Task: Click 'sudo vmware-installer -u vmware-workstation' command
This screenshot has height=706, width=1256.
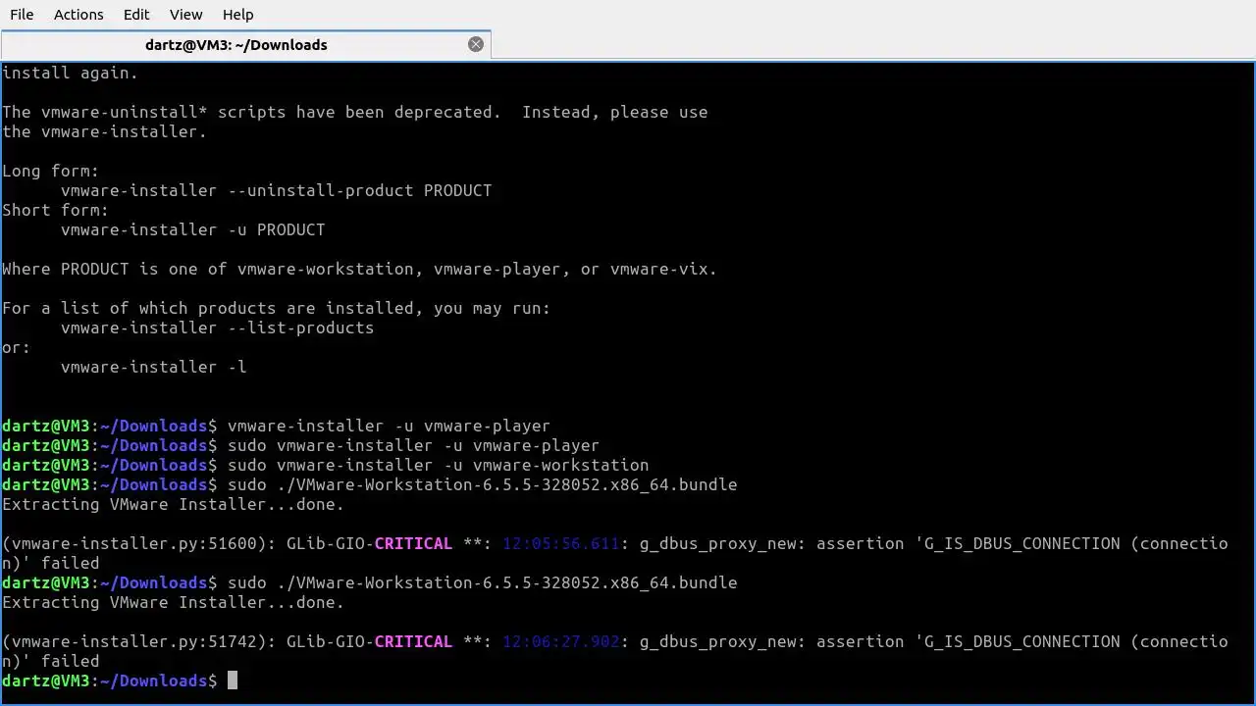Action: point(438,465)
